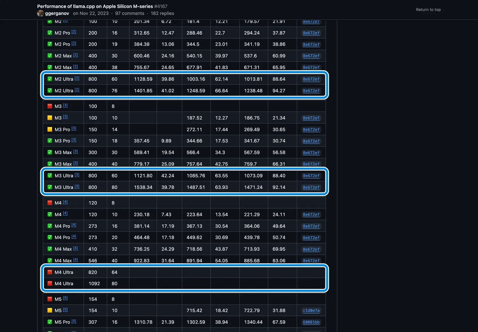The height and width of the screenshot is (332, 478).
Task: Click the red square in the M5 8-core row
Action: pyautogui.click(x=50, y=299)
